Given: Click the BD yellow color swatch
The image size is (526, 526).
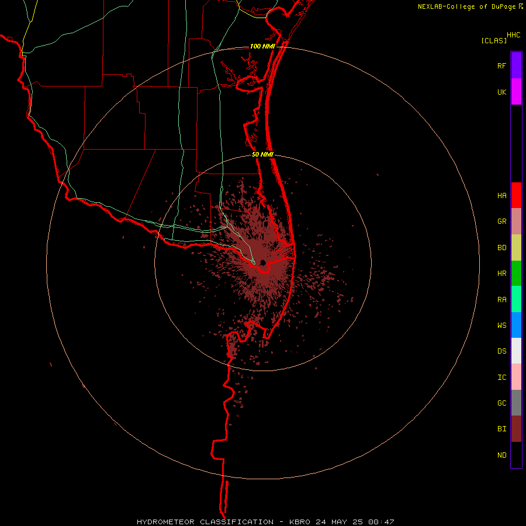Looking at the screenshot, I should pyautogui.click(x=516, y=248).
